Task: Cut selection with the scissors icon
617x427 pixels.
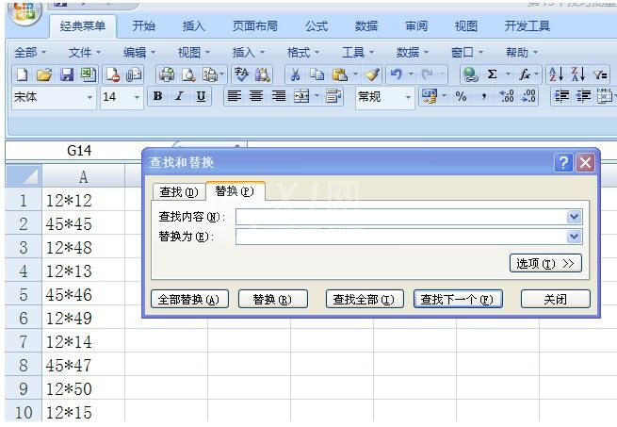Action: [295, 74]
